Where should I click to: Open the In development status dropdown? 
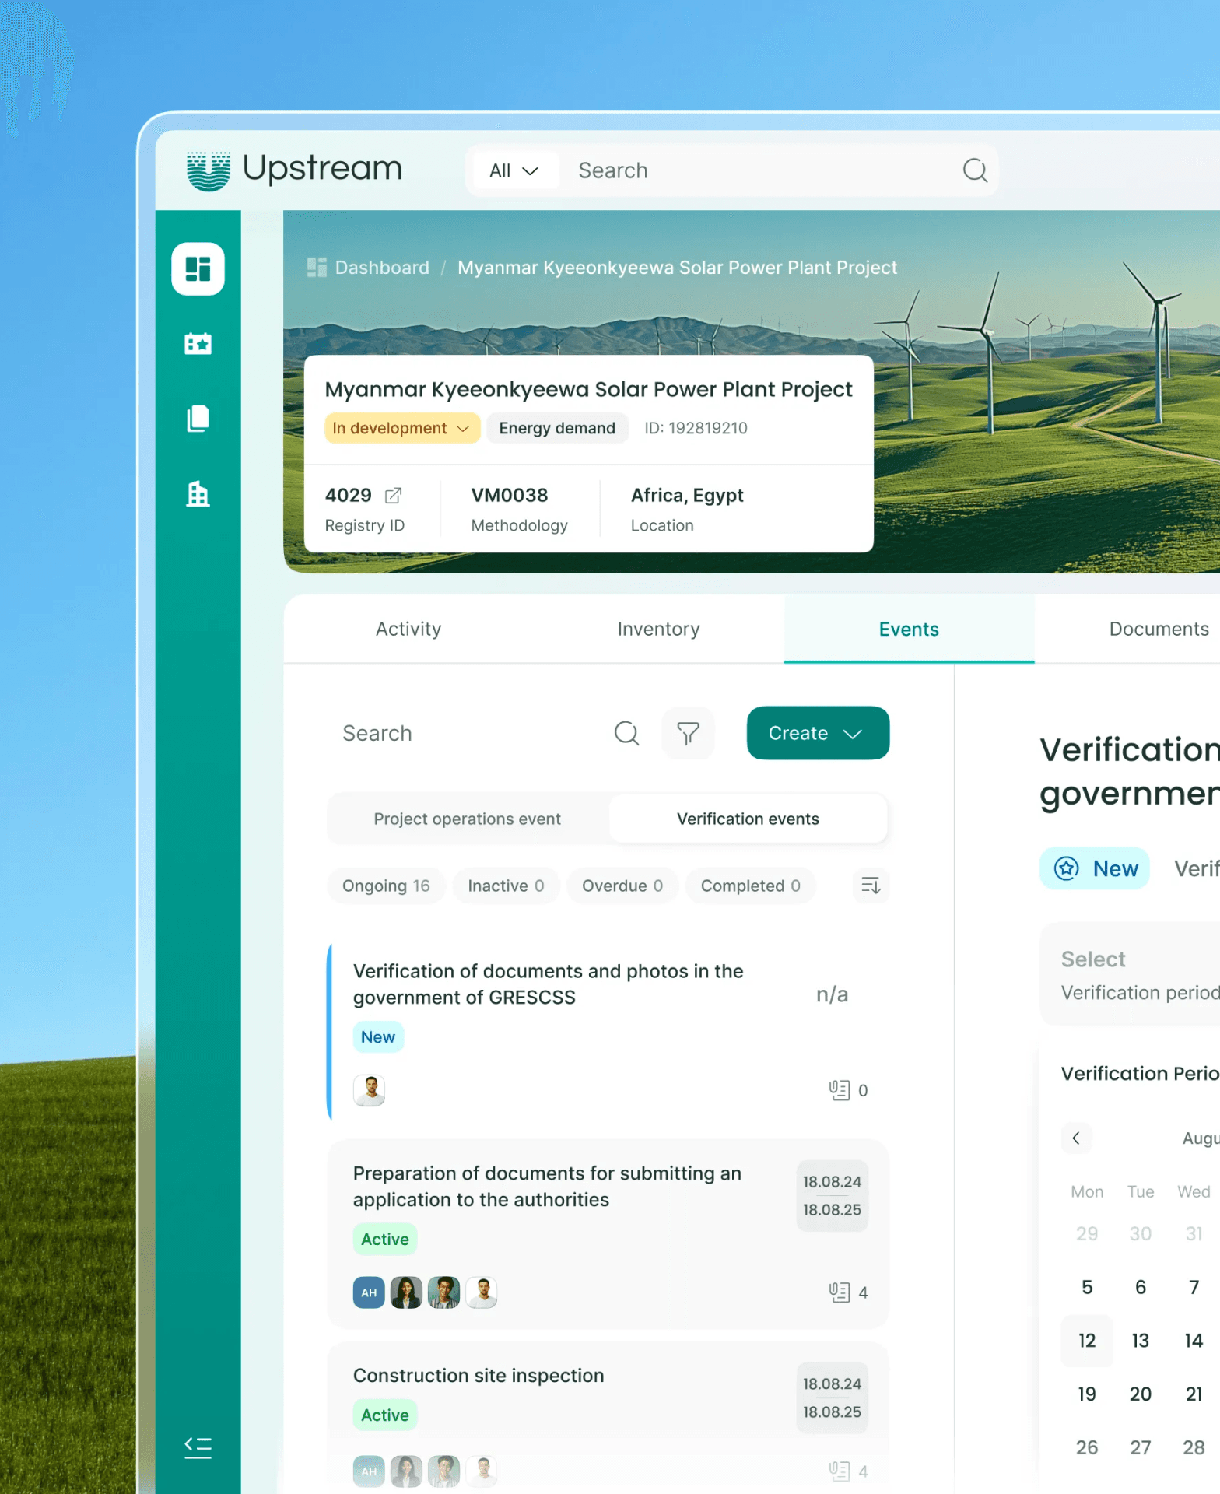401,428
